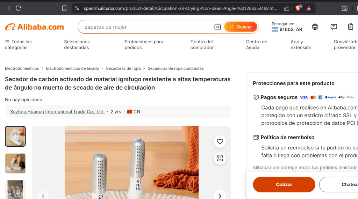Open the Todas las categorías menu
The width and height of the screenshot is (358, 199).
pyautogui.click(x=18, y=44)
